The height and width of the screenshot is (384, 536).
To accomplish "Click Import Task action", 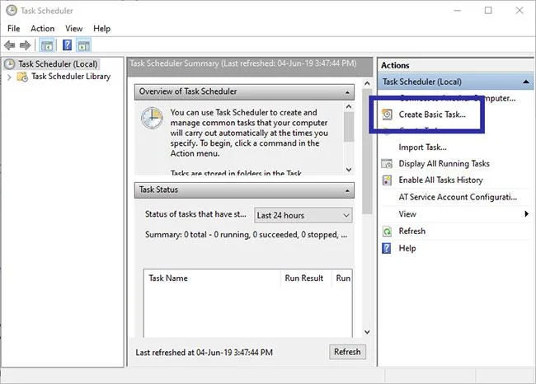I will coord(422,148).
